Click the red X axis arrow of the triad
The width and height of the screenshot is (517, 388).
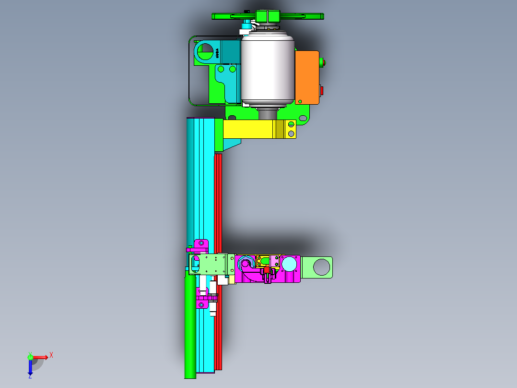40,357
